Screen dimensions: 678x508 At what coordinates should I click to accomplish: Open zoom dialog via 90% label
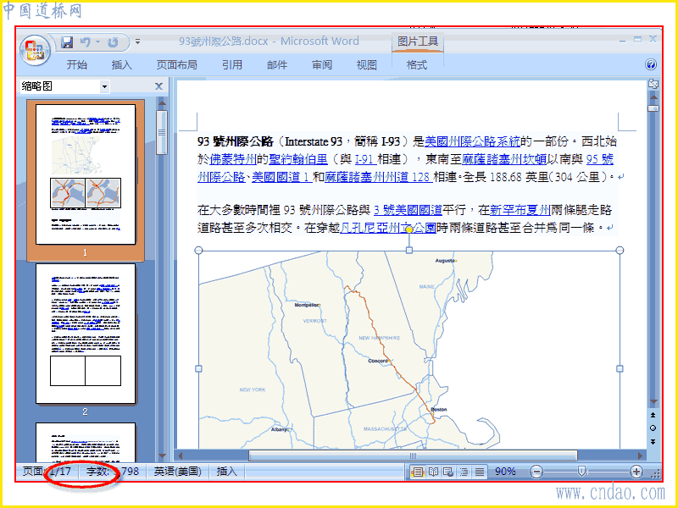[x=505, y=472]
